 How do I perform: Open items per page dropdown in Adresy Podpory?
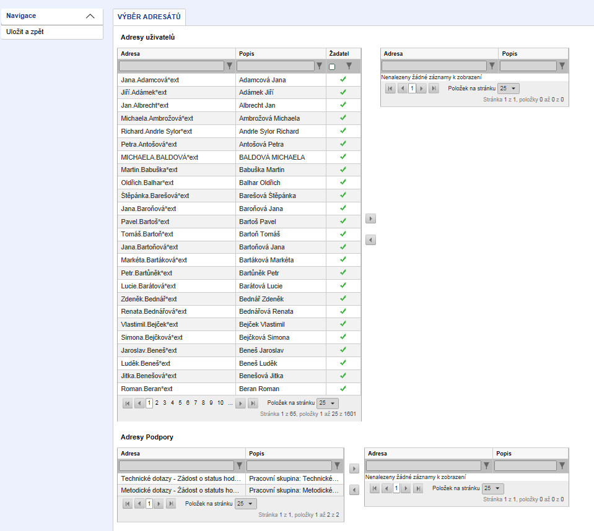246,504
